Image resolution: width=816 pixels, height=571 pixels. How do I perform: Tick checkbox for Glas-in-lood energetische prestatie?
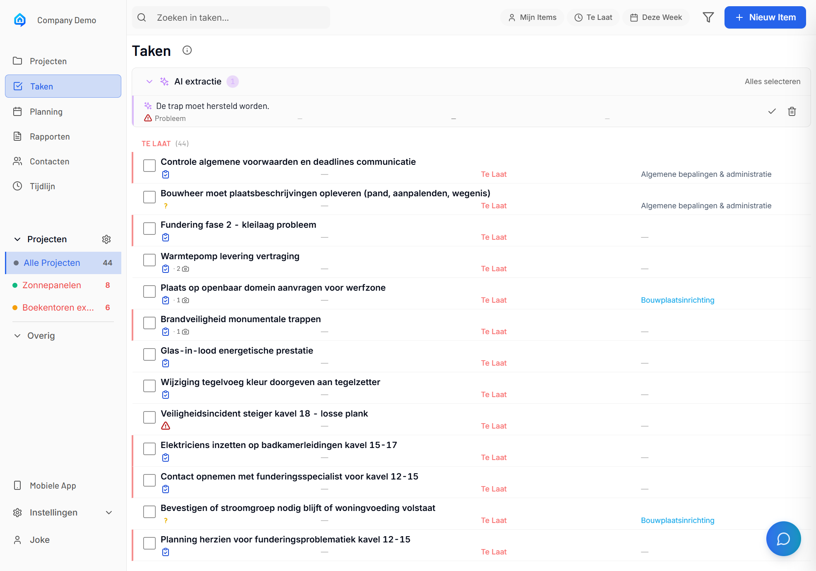pyautogui.click(x=149, y=354)
